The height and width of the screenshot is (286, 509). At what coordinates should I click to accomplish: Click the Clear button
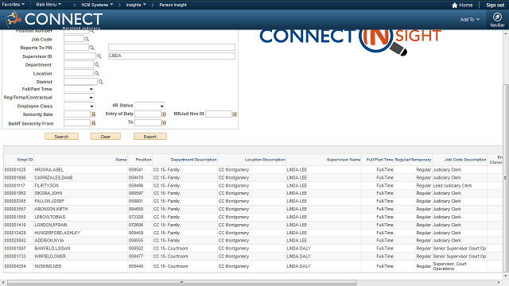pos(106,137)
